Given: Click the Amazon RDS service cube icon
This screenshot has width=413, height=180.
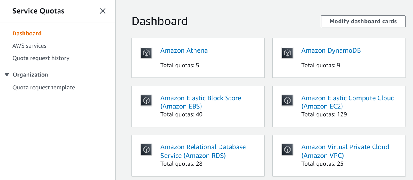Looking at the screenshot, I should point(146,149).
